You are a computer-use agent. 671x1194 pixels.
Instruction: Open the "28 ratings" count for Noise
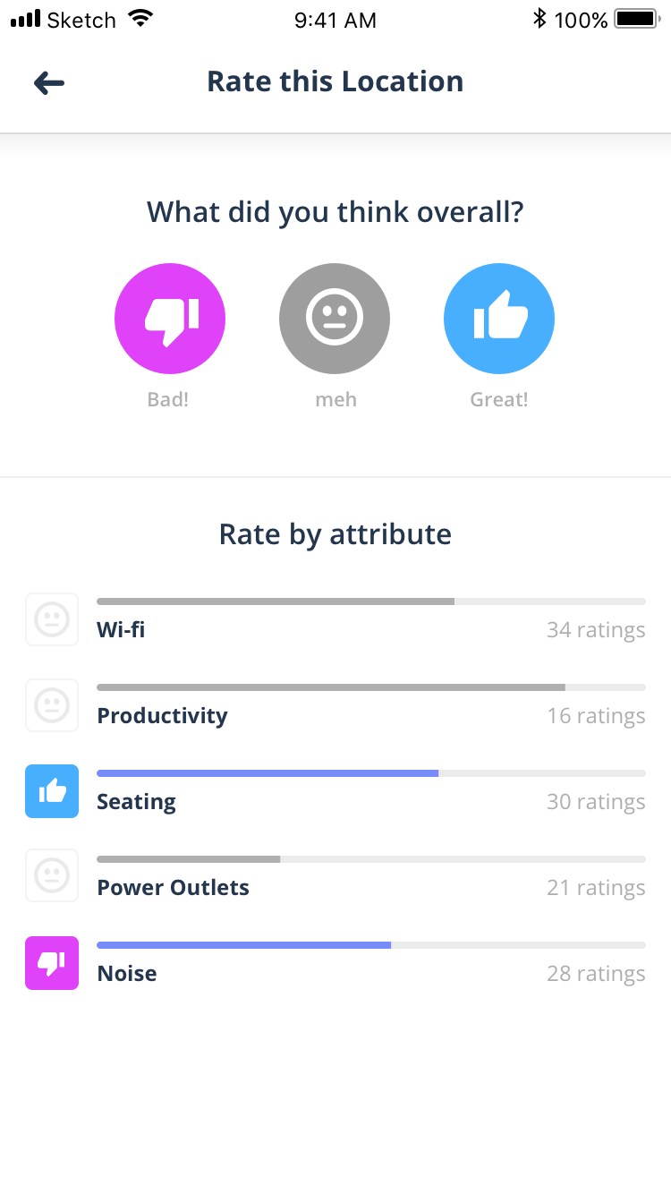point(596,974)
